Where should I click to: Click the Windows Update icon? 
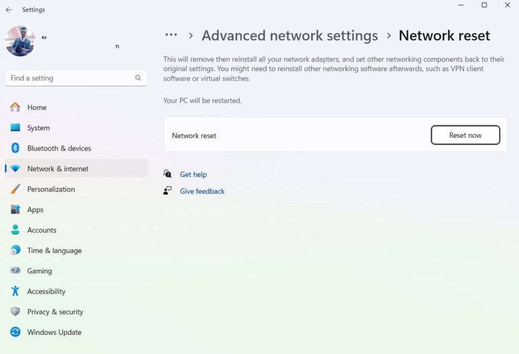15,332
